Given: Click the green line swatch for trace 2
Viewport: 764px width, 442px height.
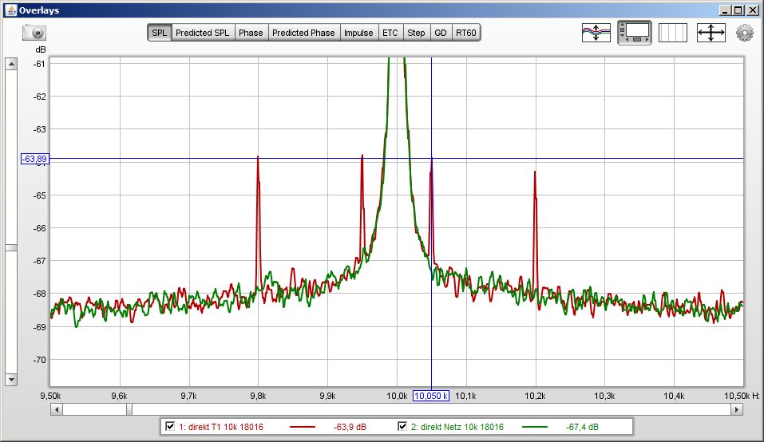Looking at the screenshot, I should click(535, 427).
